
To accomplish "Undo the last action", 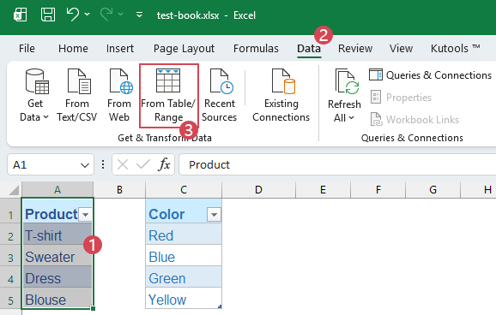I will [73, 15].
